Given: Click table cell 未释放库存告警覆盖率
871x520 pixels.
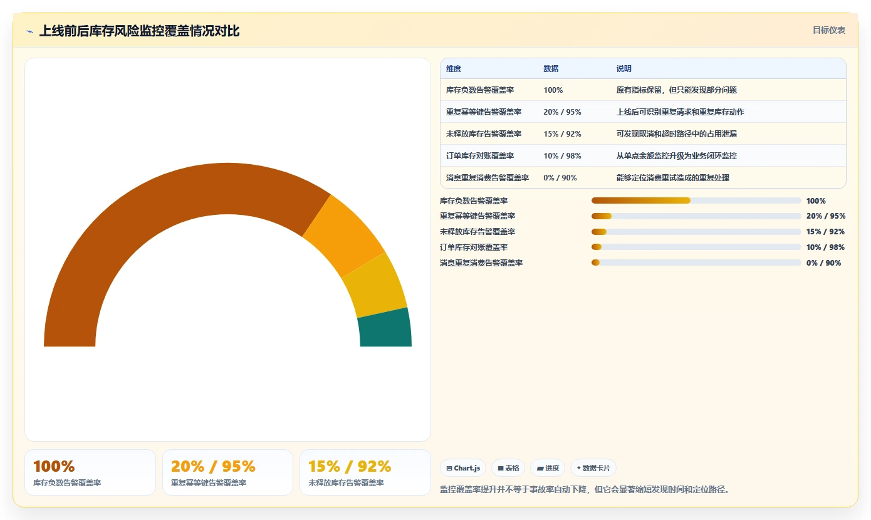Looking at the screenshot, I should click(484, 134).
